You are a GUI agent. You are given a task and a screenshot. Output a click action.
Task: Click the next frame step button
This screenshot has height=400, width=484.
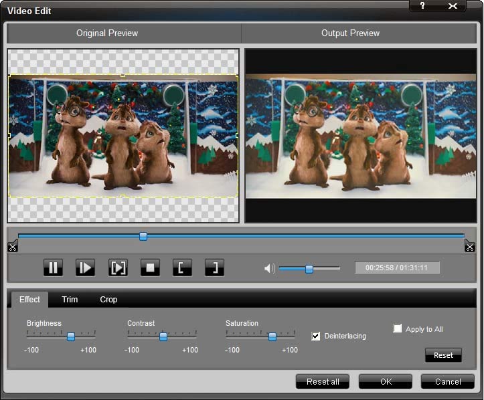click(x=85, y=268)
